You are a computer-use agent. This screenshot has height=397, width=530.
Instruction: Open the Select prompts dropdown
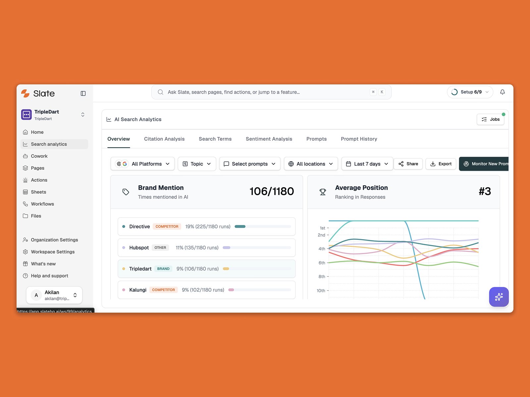(x=250, y=164)
